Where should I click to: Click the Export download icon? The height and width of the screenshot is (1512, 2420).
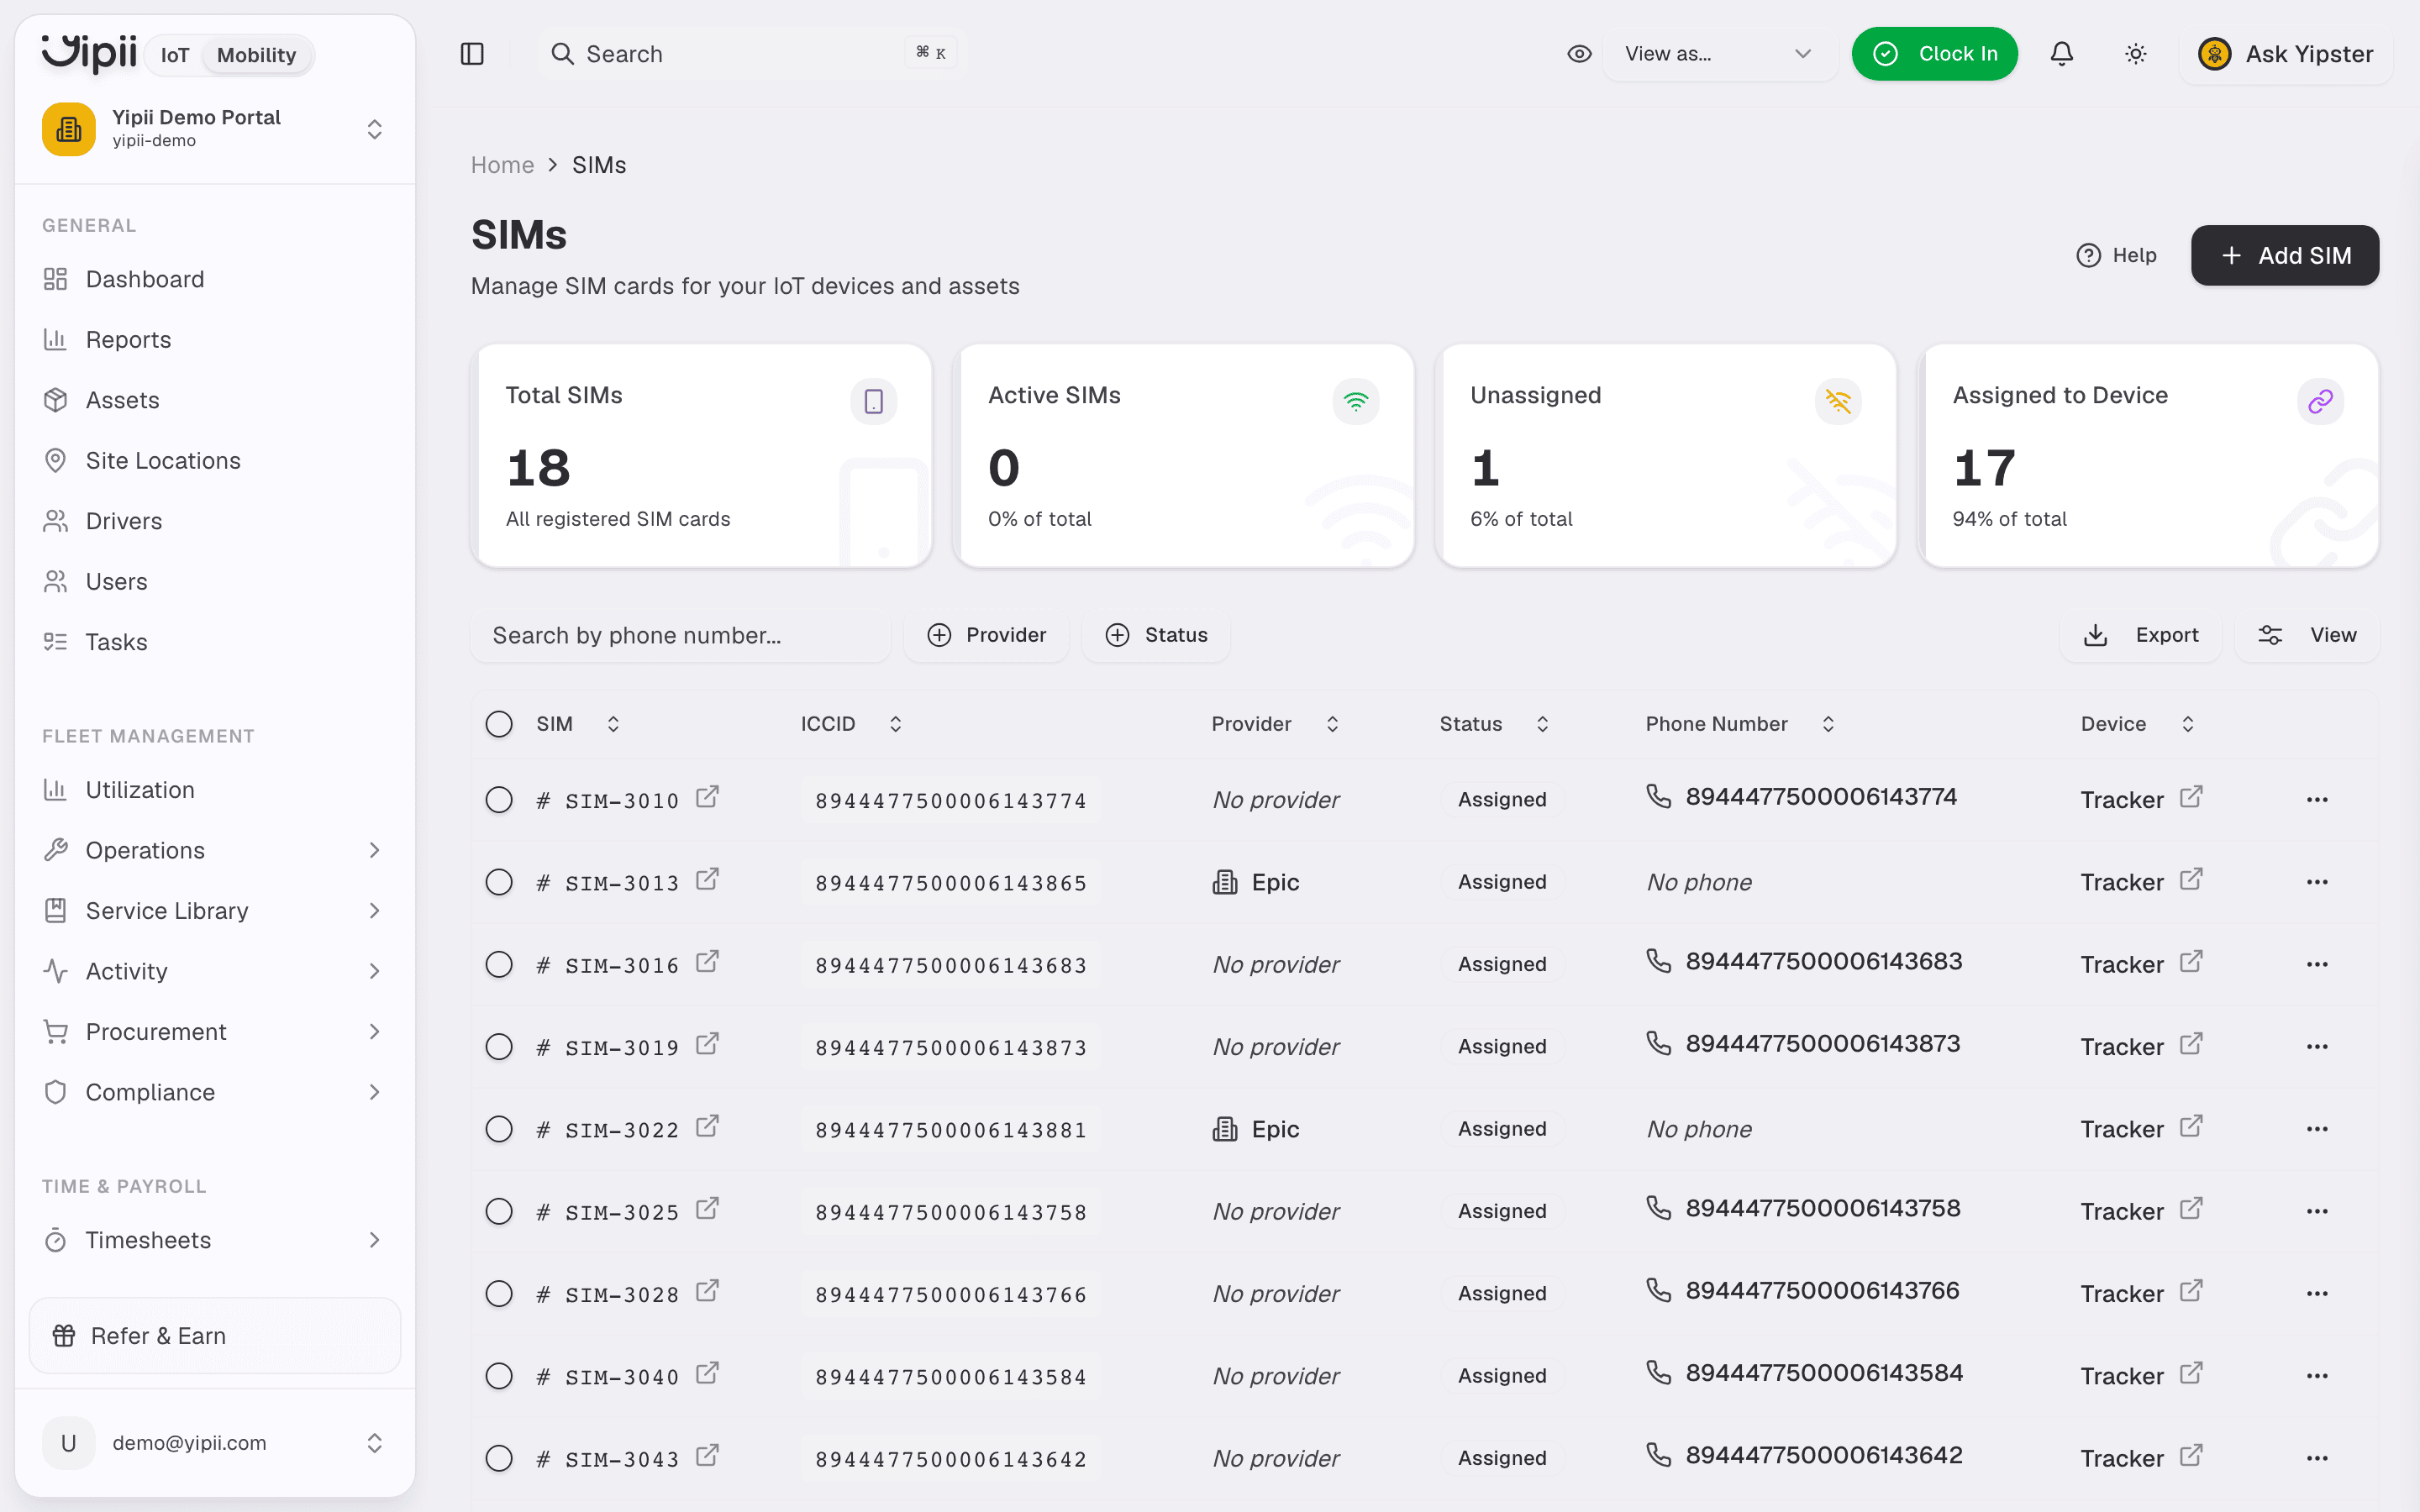tap(2095, 635)
